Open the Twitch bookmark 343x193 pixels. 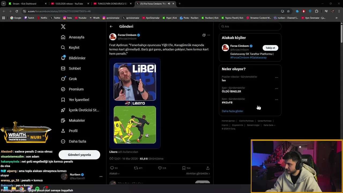(x=29, y=18)
